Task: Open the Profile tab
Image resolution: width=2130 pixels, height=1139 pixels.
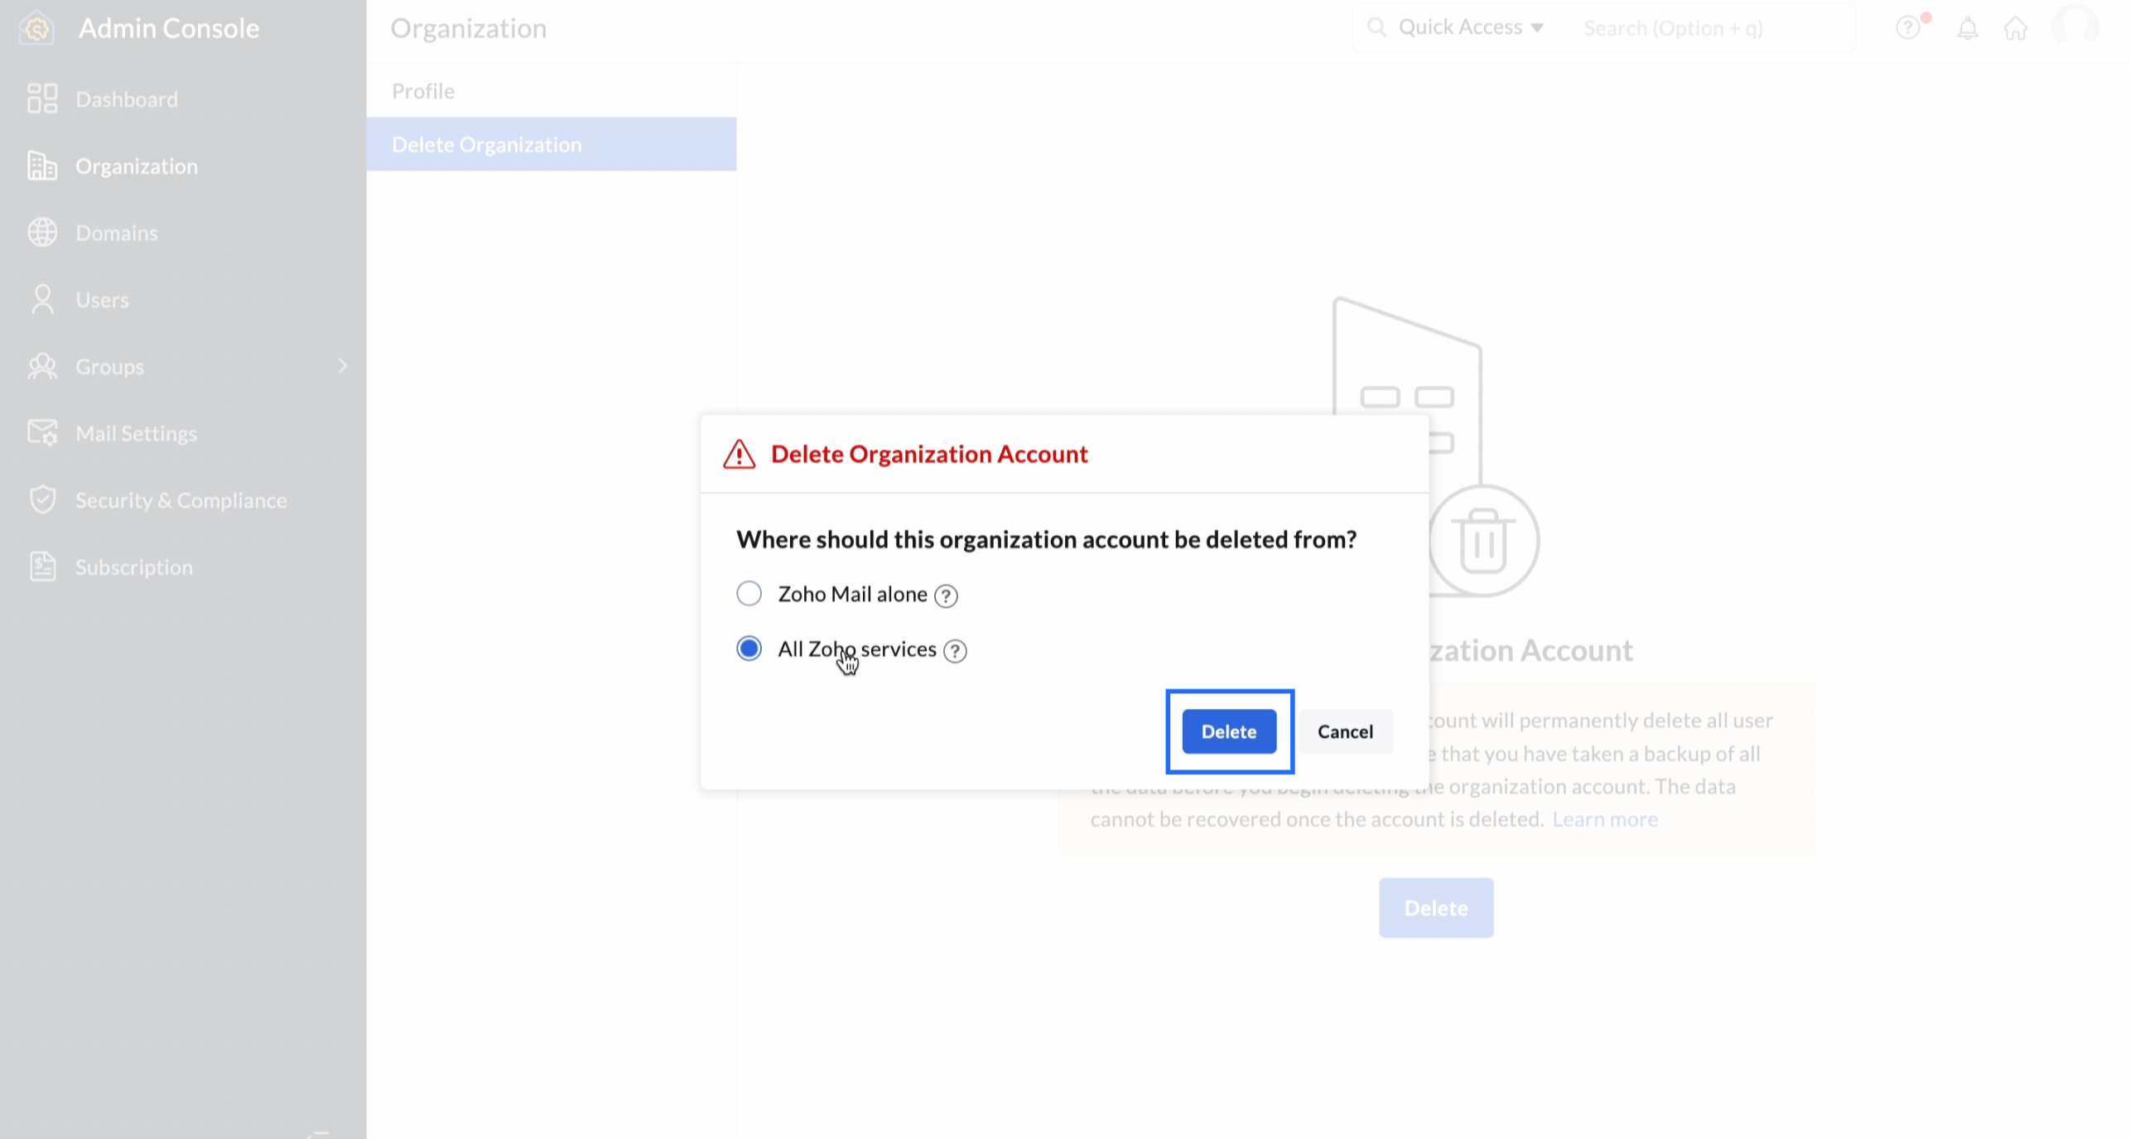Action: click(423, 91)
